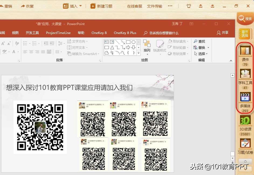This screenshot has height=175, width=254.
Task: Open the 习题/试卷 exercises panel
Action: 245,146
